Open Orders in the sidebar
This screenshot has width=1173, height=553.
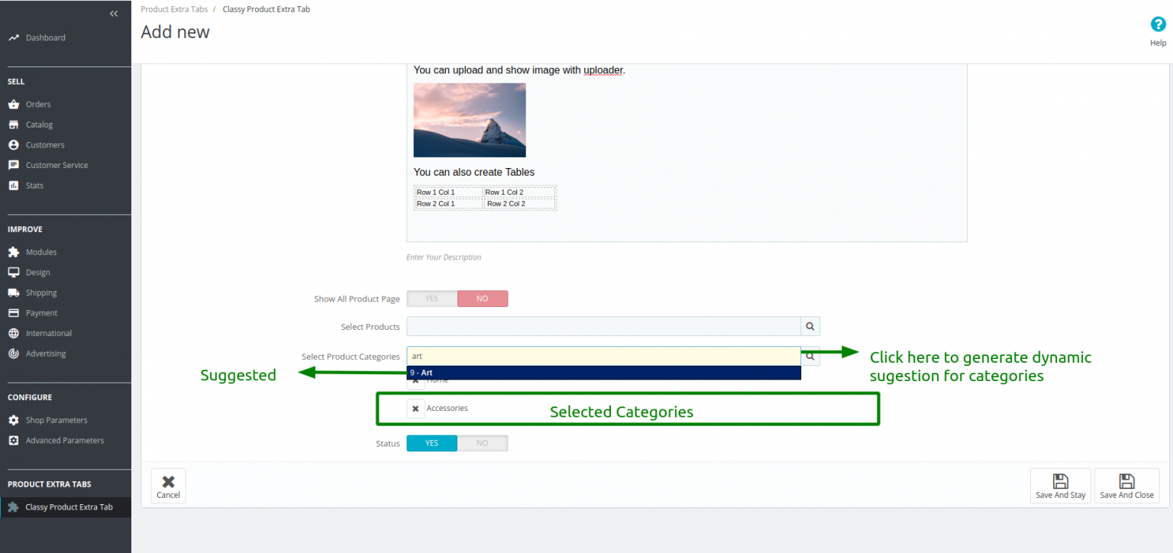38,104
